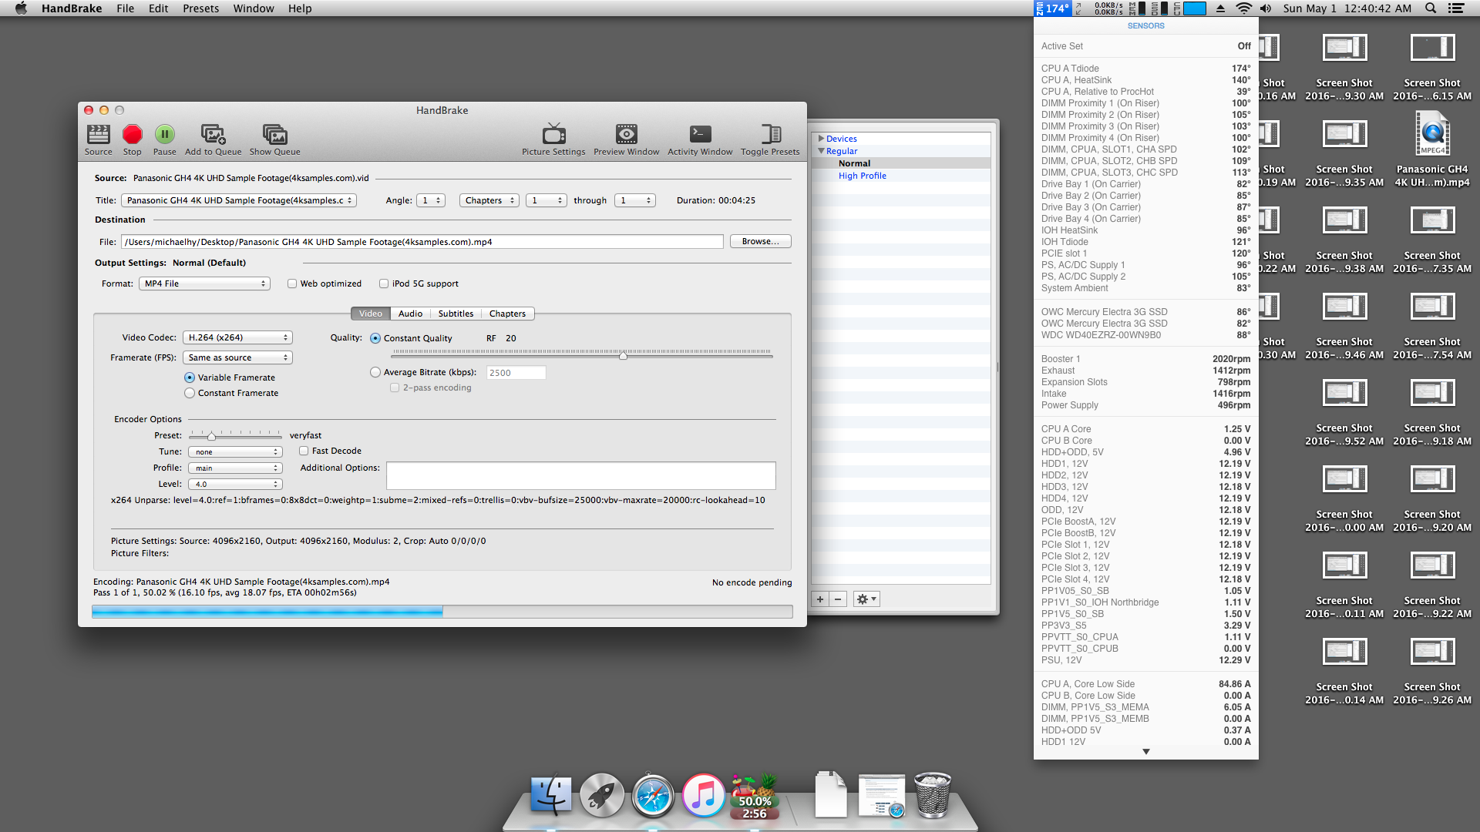The width and height of the screenshot is (1480, 832).
Task: Open the Format MP4 File dropdown
Action: (205, 283)
